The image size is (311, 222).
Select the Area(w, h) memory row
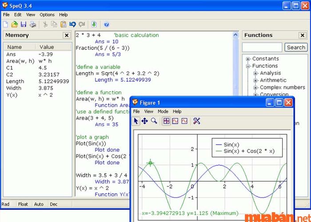(38, 61)
